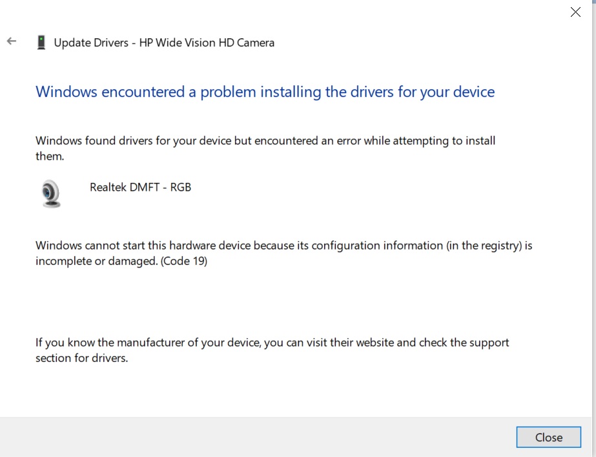Click 'HP Wide Vision HD Camera' in title
The width and height of the screenshot is (596, 457).
point(207,43)
